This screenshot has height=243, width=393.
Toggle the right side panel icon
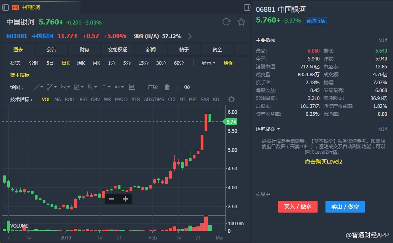tap(247, 8)
